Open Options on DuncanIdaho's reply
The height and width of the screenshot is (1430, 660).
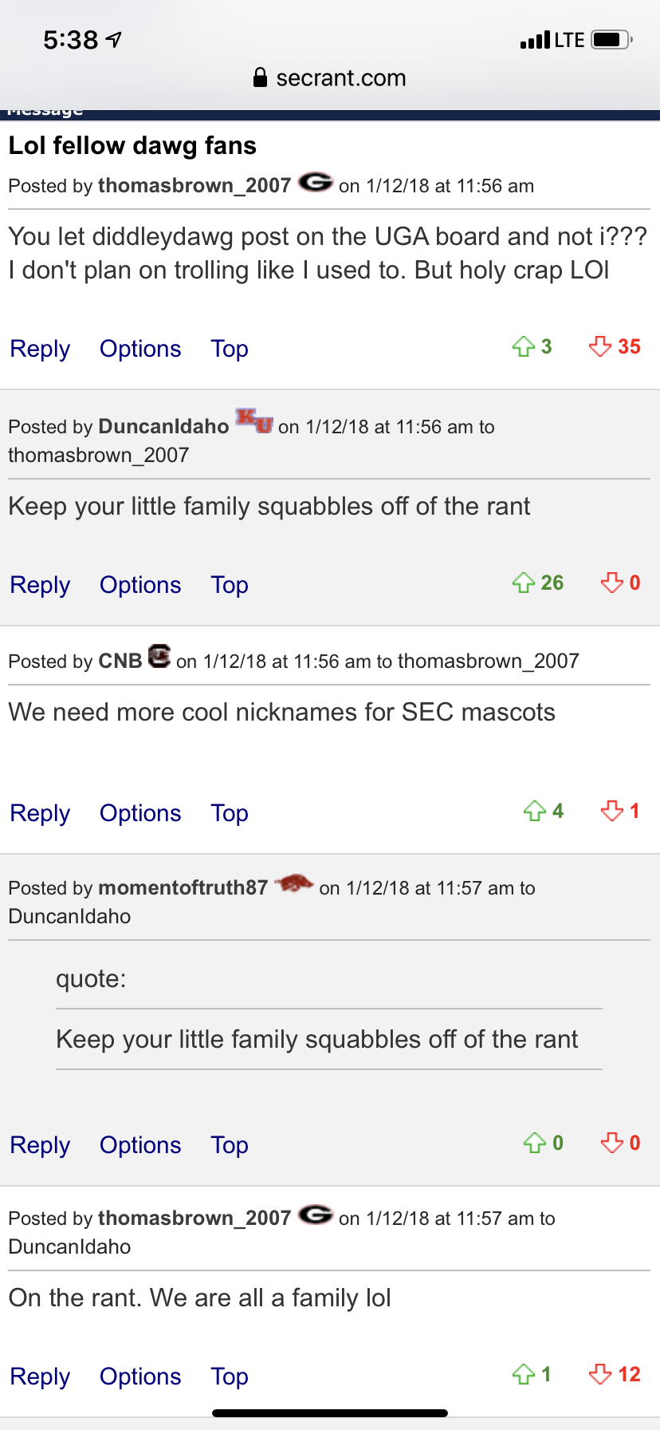pos(140,585)
